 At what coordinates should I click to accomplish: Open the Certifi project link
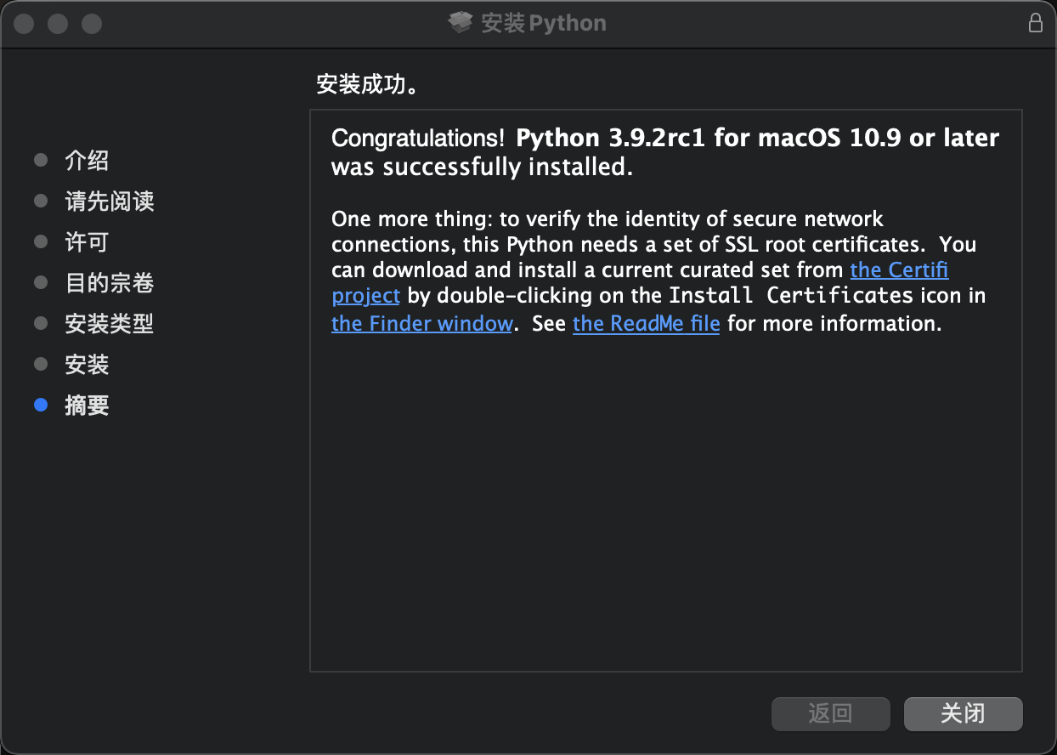[x=899, y=270]
